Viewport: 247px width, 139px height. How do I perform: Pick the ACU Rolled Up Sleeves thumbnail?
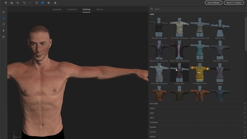pos(179,27)
